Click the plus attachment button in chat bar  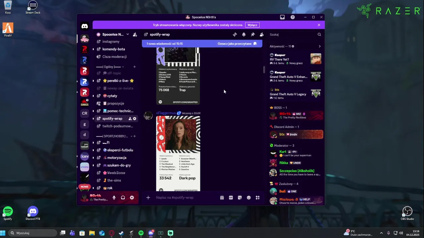pos(148,198)
